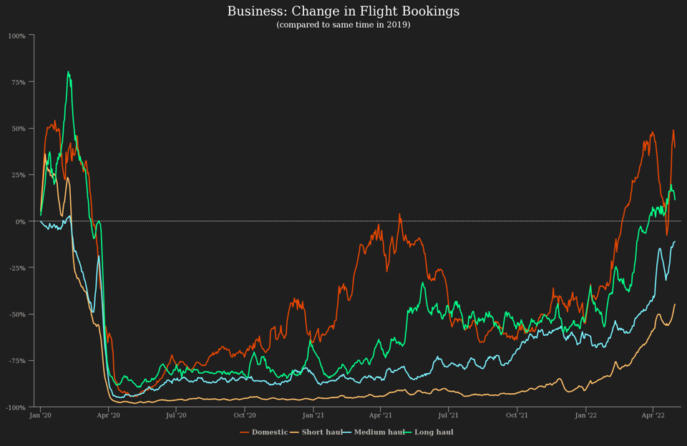The height and width of the screenshot is (446, 687).
Task: Click the orange Domestic legend line swatch
Action: [x=245, y=432]
